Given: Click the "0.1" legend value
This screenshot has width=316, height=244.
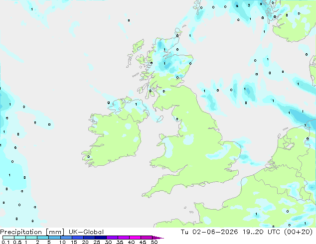Looking at the screenshot, I should click(5, 242).
